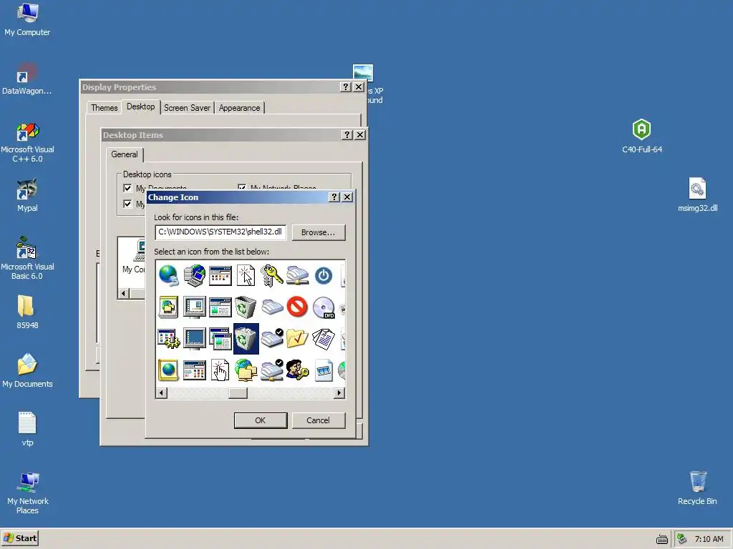Click the icon list scrollbar right arrow

pyautogui.click(x=339, y=393)
